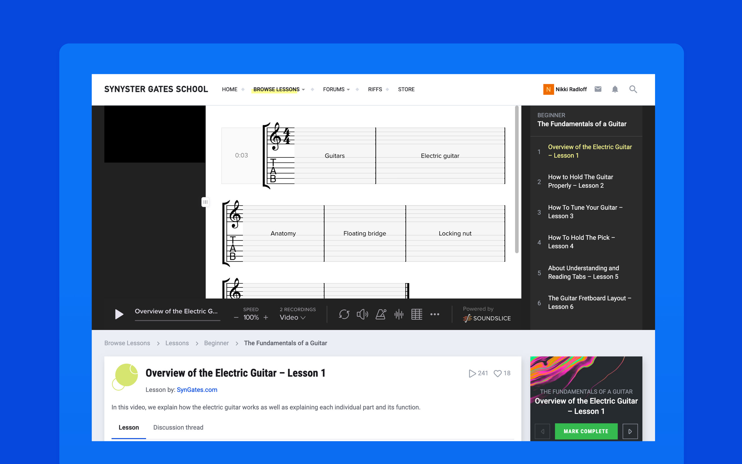Open the Video recordings dropdown

tap(292, 318)
